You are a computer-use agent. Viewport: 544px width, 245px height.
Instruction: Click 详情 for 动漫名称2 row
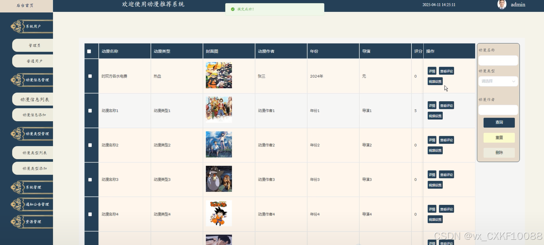tap(432, 140)
